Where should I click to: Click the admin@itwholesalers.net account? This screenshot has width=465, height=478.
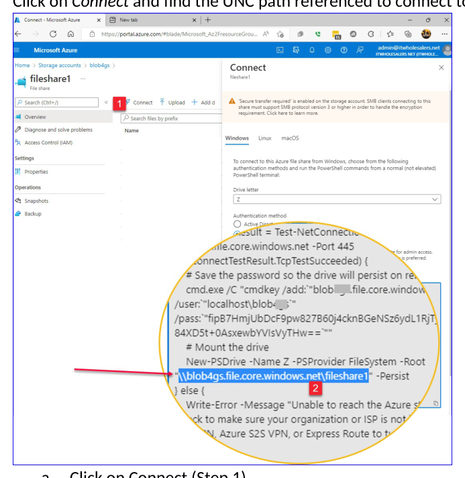412,50
